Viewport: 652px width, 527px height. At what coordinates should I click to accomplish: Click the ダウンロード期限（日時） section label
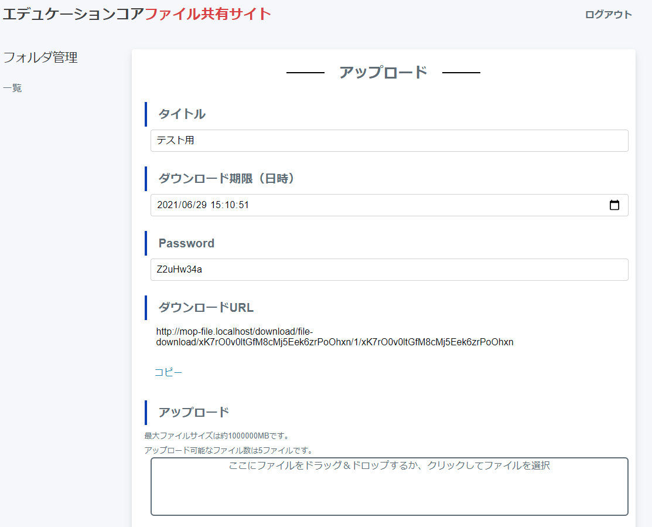coord(226,179)
